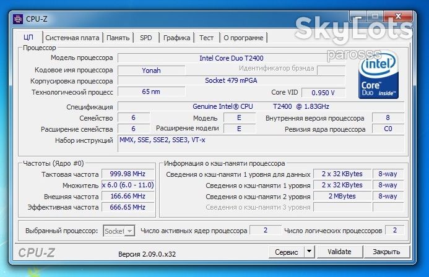Click the L1 data cache 8-way value

pos(388,174)
